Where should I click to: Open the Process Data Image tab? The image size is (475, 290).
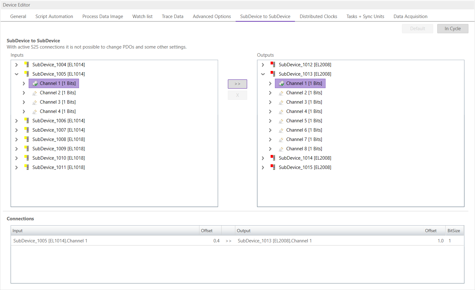(103, 16)
